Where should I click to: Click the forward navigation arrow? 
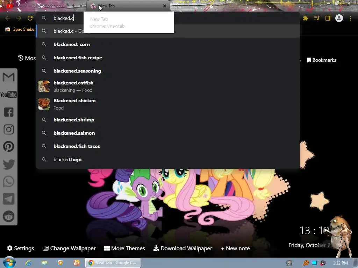pos(19,18)
